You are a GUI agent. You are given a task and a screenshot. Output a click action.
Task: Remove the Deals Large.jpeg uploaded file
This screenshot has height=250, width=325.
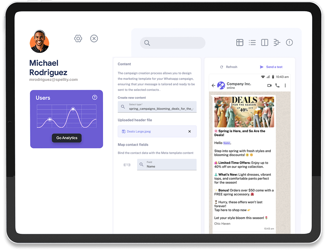coord(190,131)
